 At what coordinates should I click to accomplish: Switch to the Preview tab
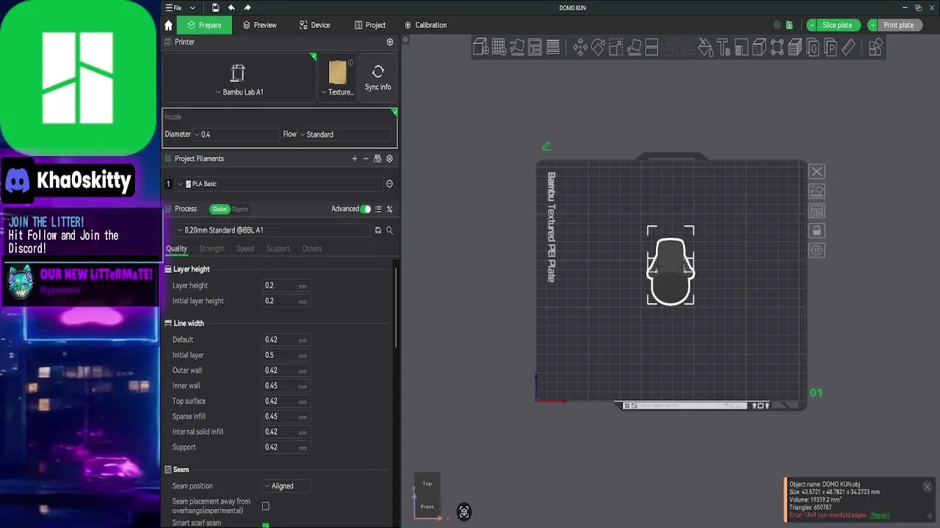[258, 25]
